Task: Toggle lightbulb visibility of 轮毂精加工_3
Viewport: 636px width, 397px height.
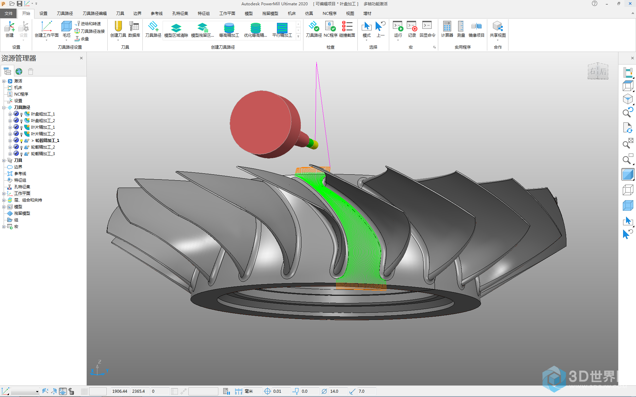Action: coord(22,154)
